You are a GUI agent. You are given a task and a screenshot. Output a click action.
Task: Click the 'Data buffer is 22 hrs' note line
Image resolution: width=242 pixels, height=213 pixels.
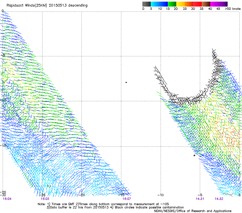click(115, 207)
